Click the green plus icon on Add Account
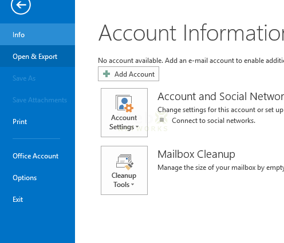The width and height of the screenshot is (284, 243). pyautogui.click(x=107, y=74)
